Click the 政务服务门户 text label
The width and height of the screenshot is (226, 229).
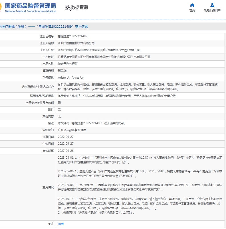pyautogui.click(x=212, y=10)
